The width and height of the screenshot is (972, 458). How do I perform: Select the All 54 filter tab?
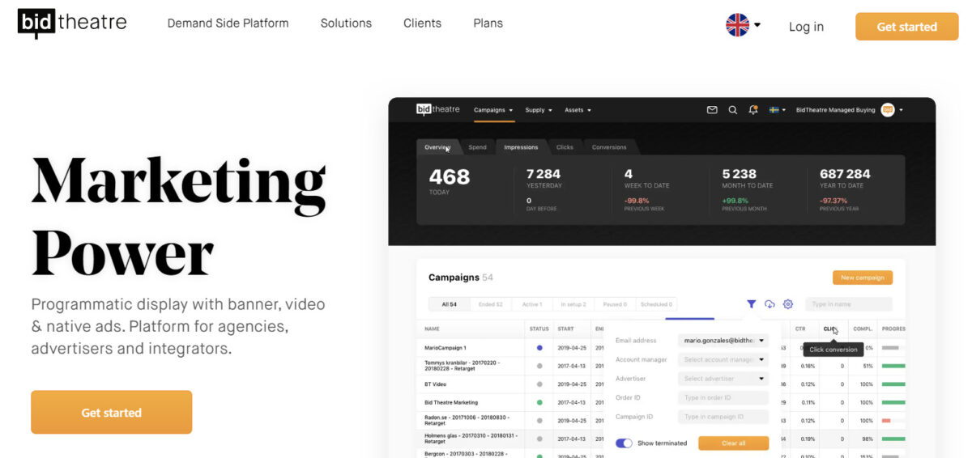click(x=449, y=304)
